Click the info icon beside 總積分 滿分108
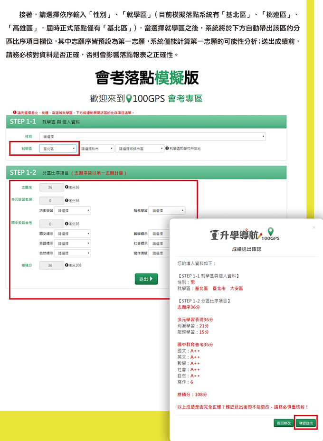 66,265
